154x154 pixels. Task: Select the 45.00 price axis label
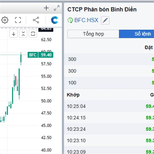pyautogui.click(x=46, y=126)
